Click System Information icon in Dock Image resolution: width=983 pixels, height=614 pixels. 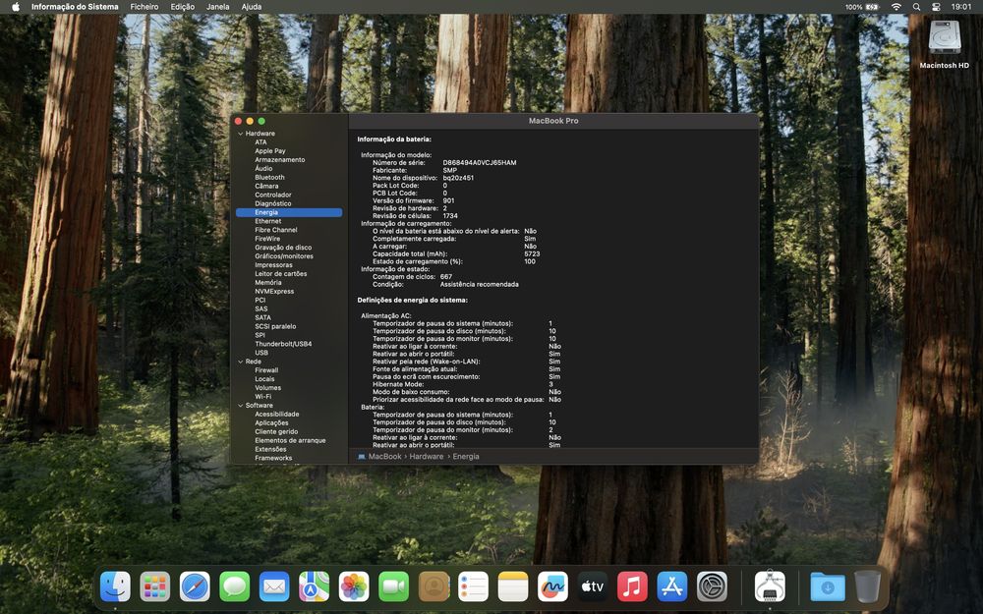coord(770,587)
